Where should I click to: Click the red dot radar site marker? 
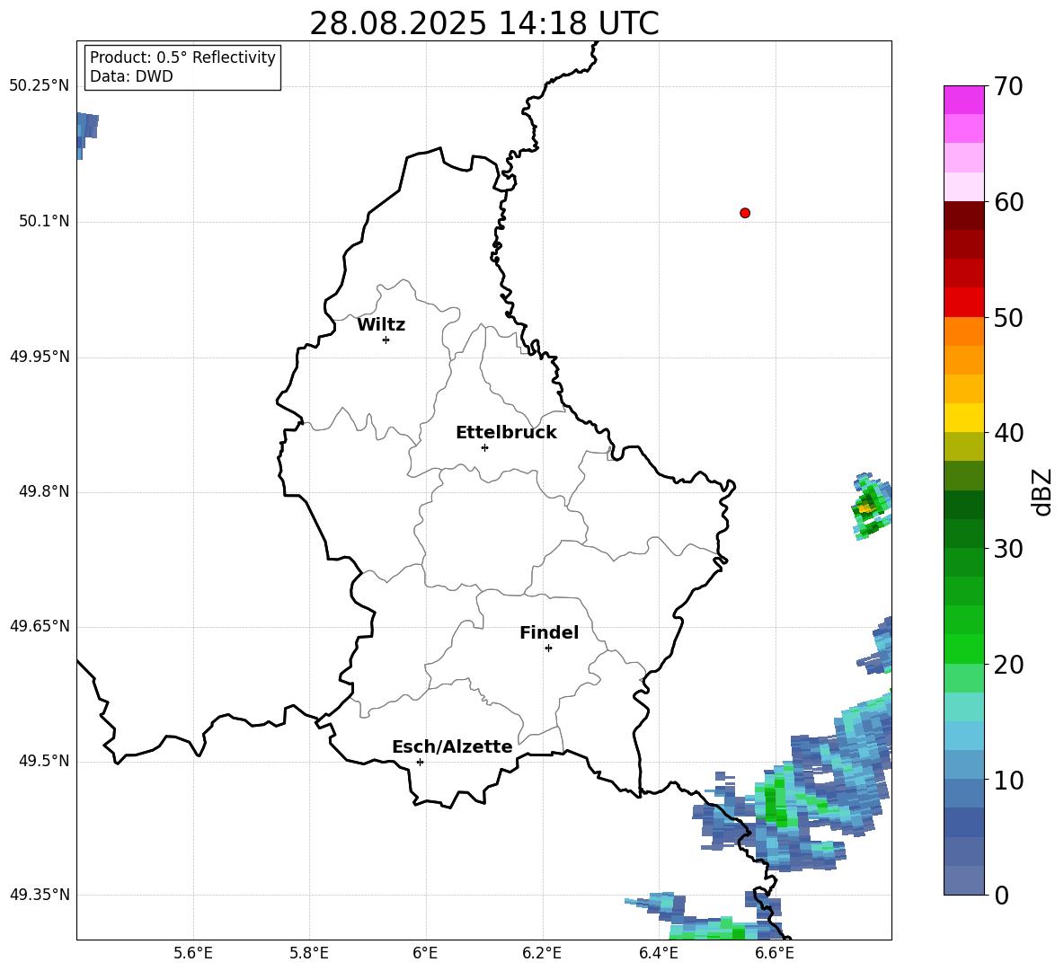(745, 213)
